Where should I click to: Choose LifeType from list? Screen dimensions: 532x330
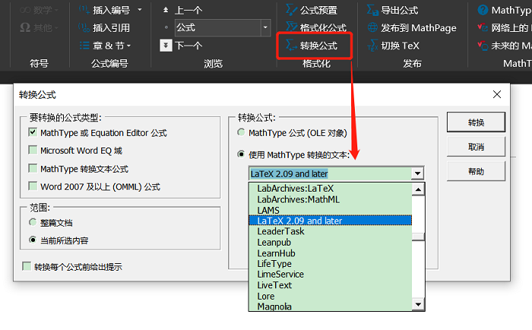point(330,264)
